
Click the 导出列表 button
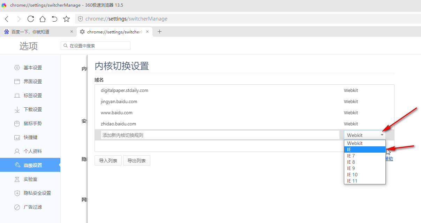(x=136, y=160)
